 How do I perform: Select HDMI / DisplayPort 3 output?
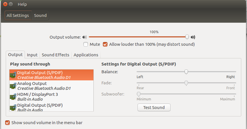pyautogui.click(x=51, y=97)
